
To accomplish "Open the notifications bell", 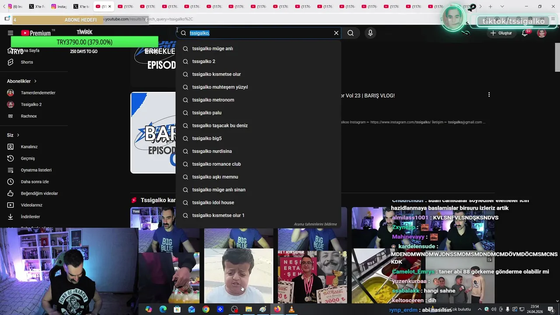I will (x=525, y=33).
